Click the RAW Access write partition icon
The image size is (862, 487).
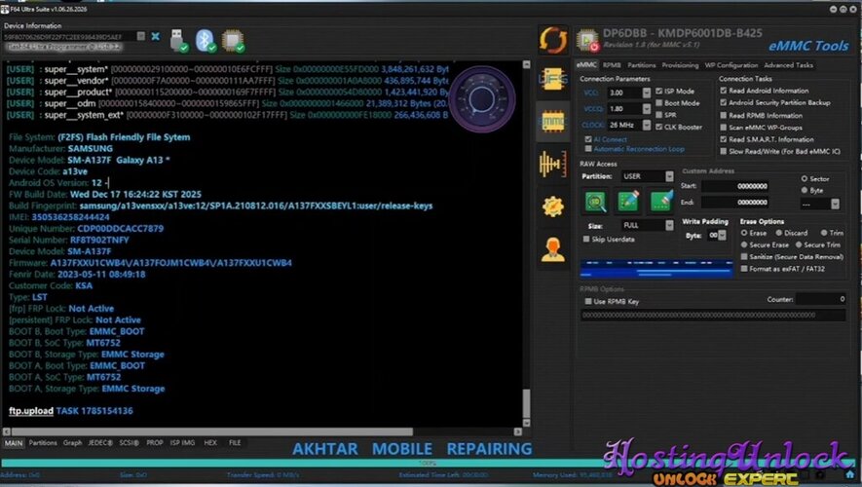(x=628, y=202)
